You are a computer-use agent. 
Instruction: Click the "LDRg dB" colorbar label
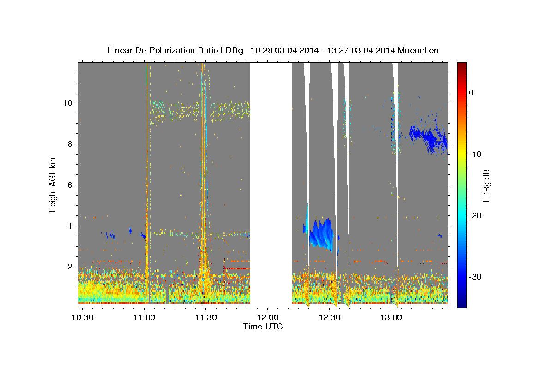[486, 185]
